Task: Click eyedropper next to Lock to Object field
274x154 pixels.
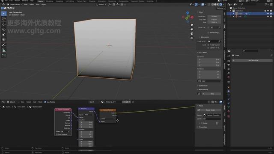Action: tap(220, 41)
